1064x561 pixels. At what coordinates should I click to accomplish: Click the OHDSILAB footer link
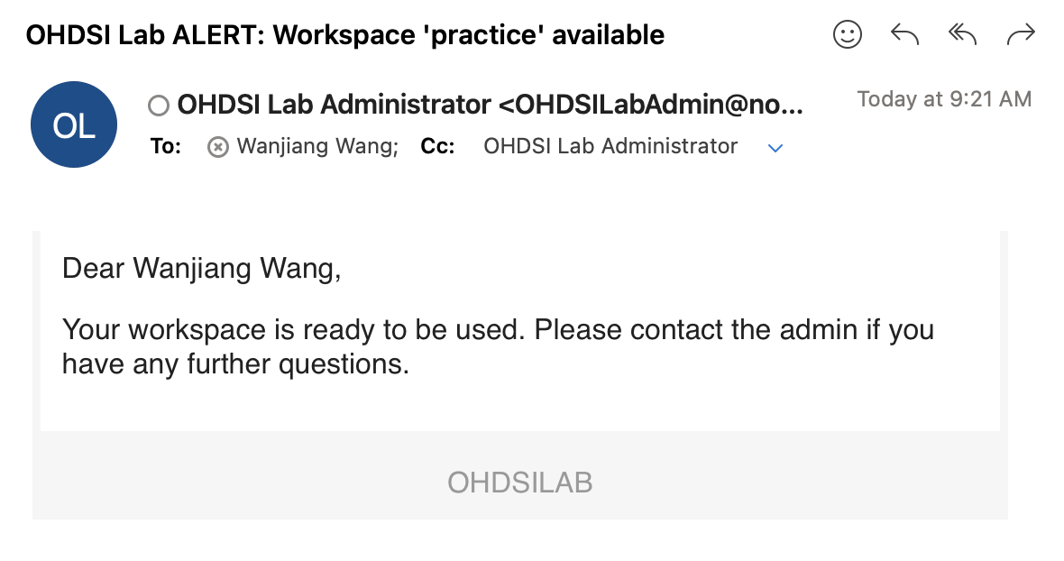[520, 483]
